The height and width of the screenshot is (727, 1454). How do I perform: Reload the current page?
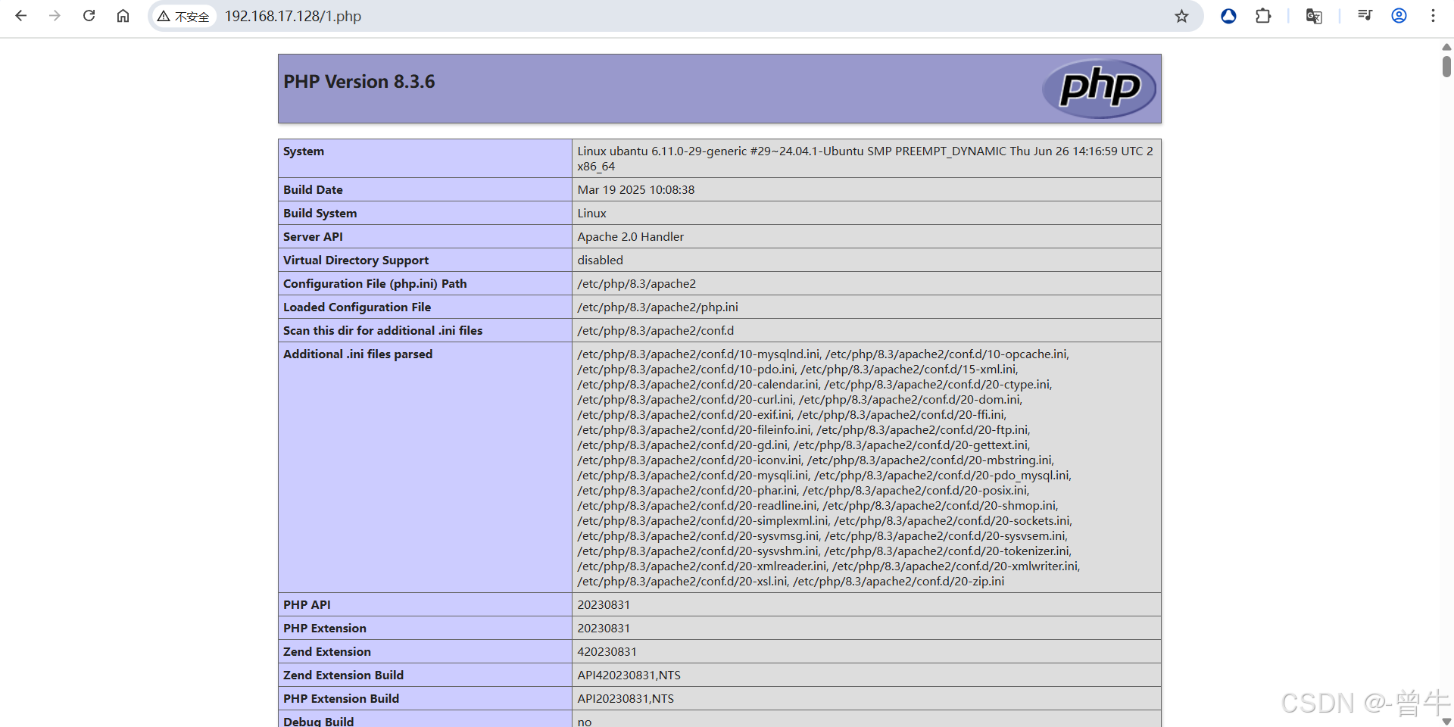click(89, 16)
